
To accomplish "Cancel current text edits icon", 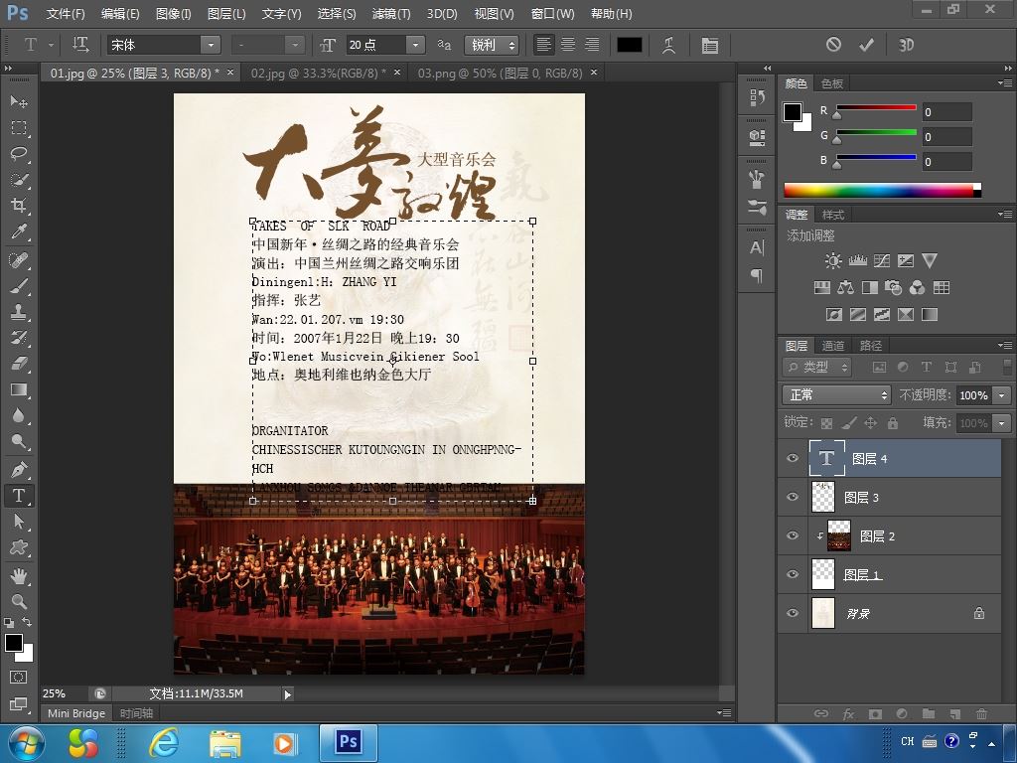I will (x=833, y=44).
